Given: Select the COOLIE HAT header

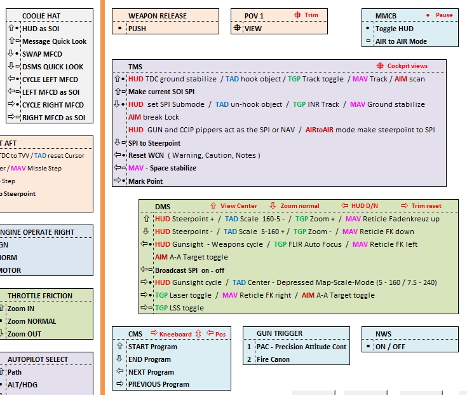Looking at the screenshot, I should (x=50, y=15).
